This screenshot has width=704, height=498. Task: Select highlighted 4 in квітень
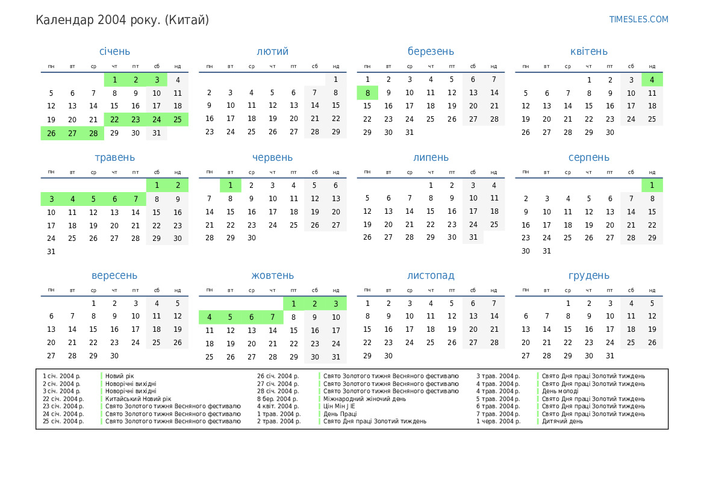(652, 79)
